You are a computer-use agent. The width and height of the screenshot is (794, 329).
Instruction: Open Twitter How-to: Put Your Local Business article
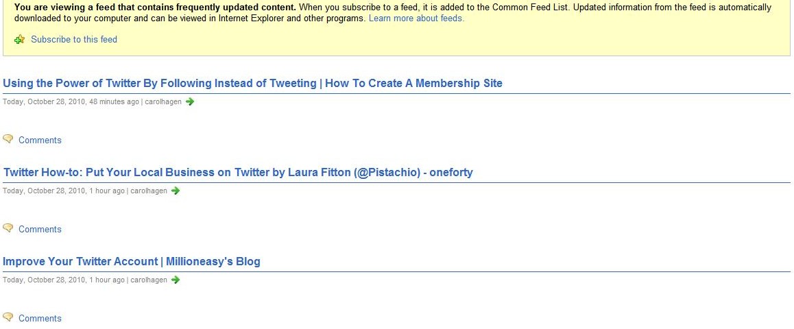tap(238, 172)
